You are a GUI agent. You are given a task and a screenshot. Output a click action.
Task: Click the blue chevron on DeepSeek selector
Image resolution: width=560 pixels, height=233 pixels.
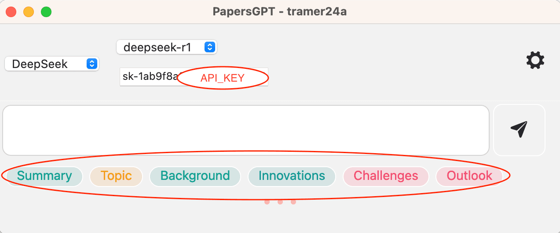point(92,64)
